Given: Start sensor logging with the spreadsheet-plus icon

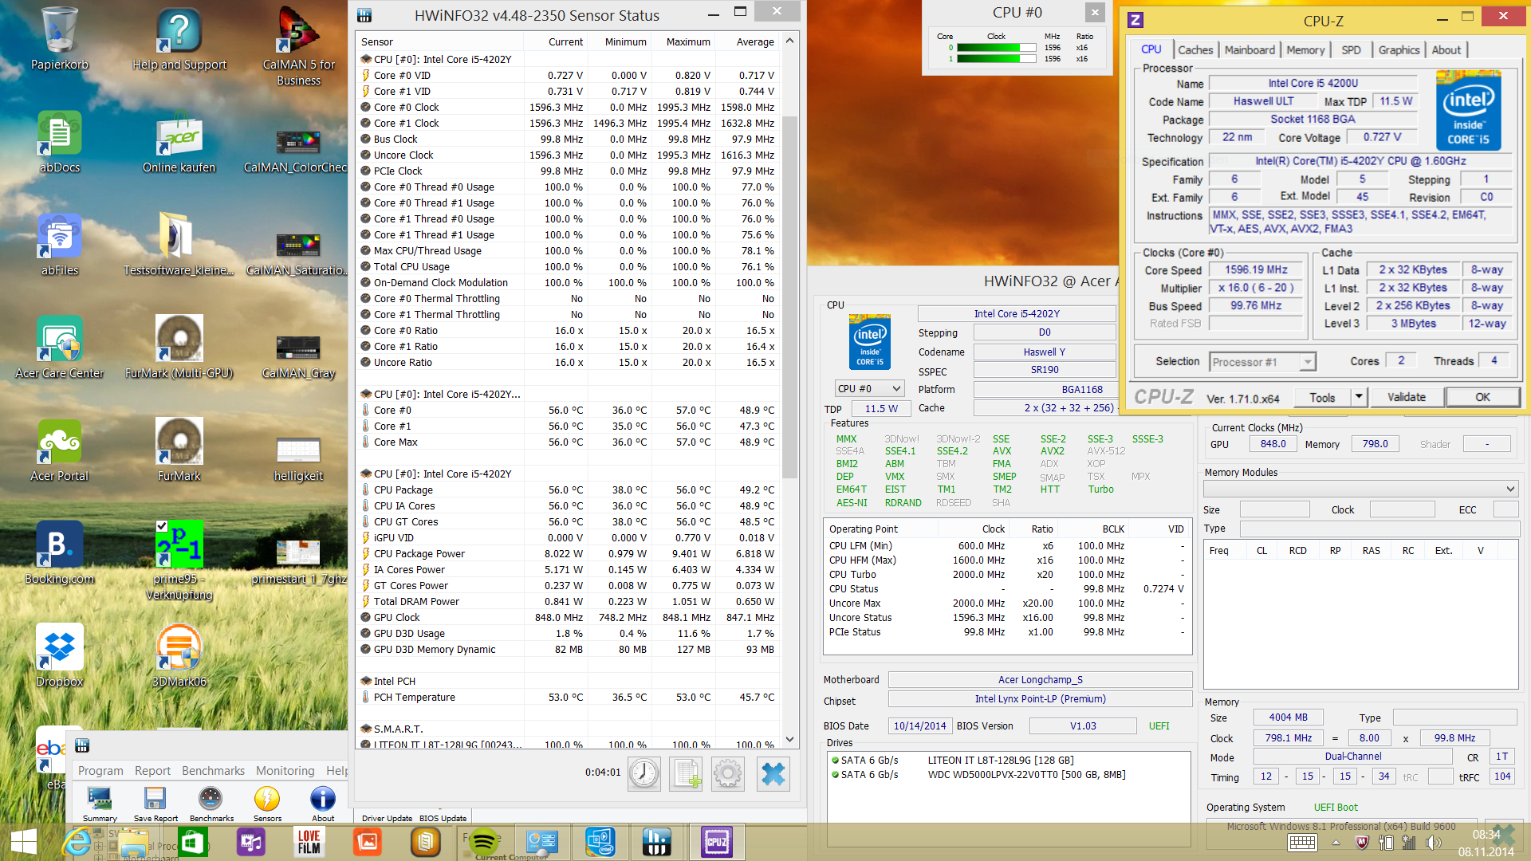Looking at the screenshot, I should tap(686, 773).
